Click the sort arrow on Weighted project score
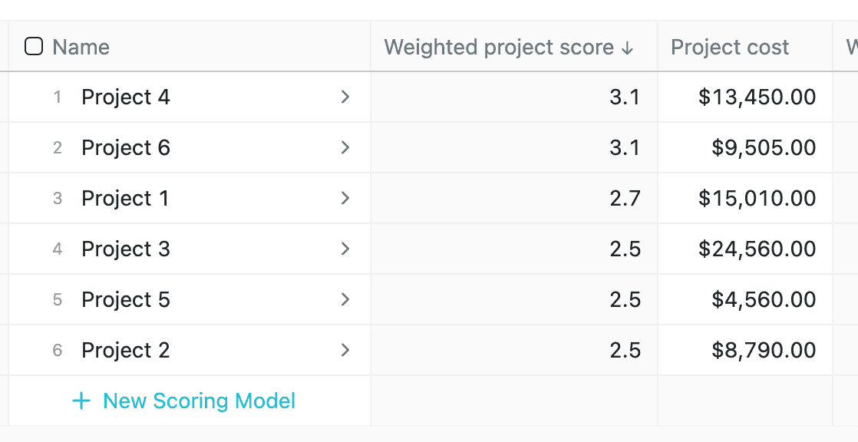858x442 pixels. click(629, 47)
